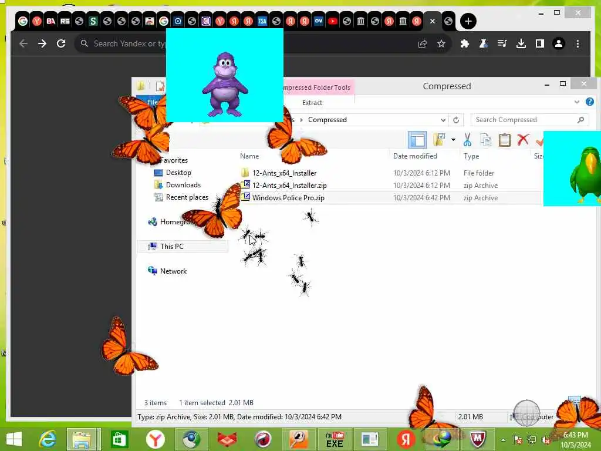Screen dimensions: 601x451
Task: Switch to the green S browser tab
Action: 93,21
